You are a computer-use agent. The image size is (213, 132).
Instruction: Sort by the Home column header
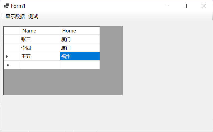tap(80, 31)
